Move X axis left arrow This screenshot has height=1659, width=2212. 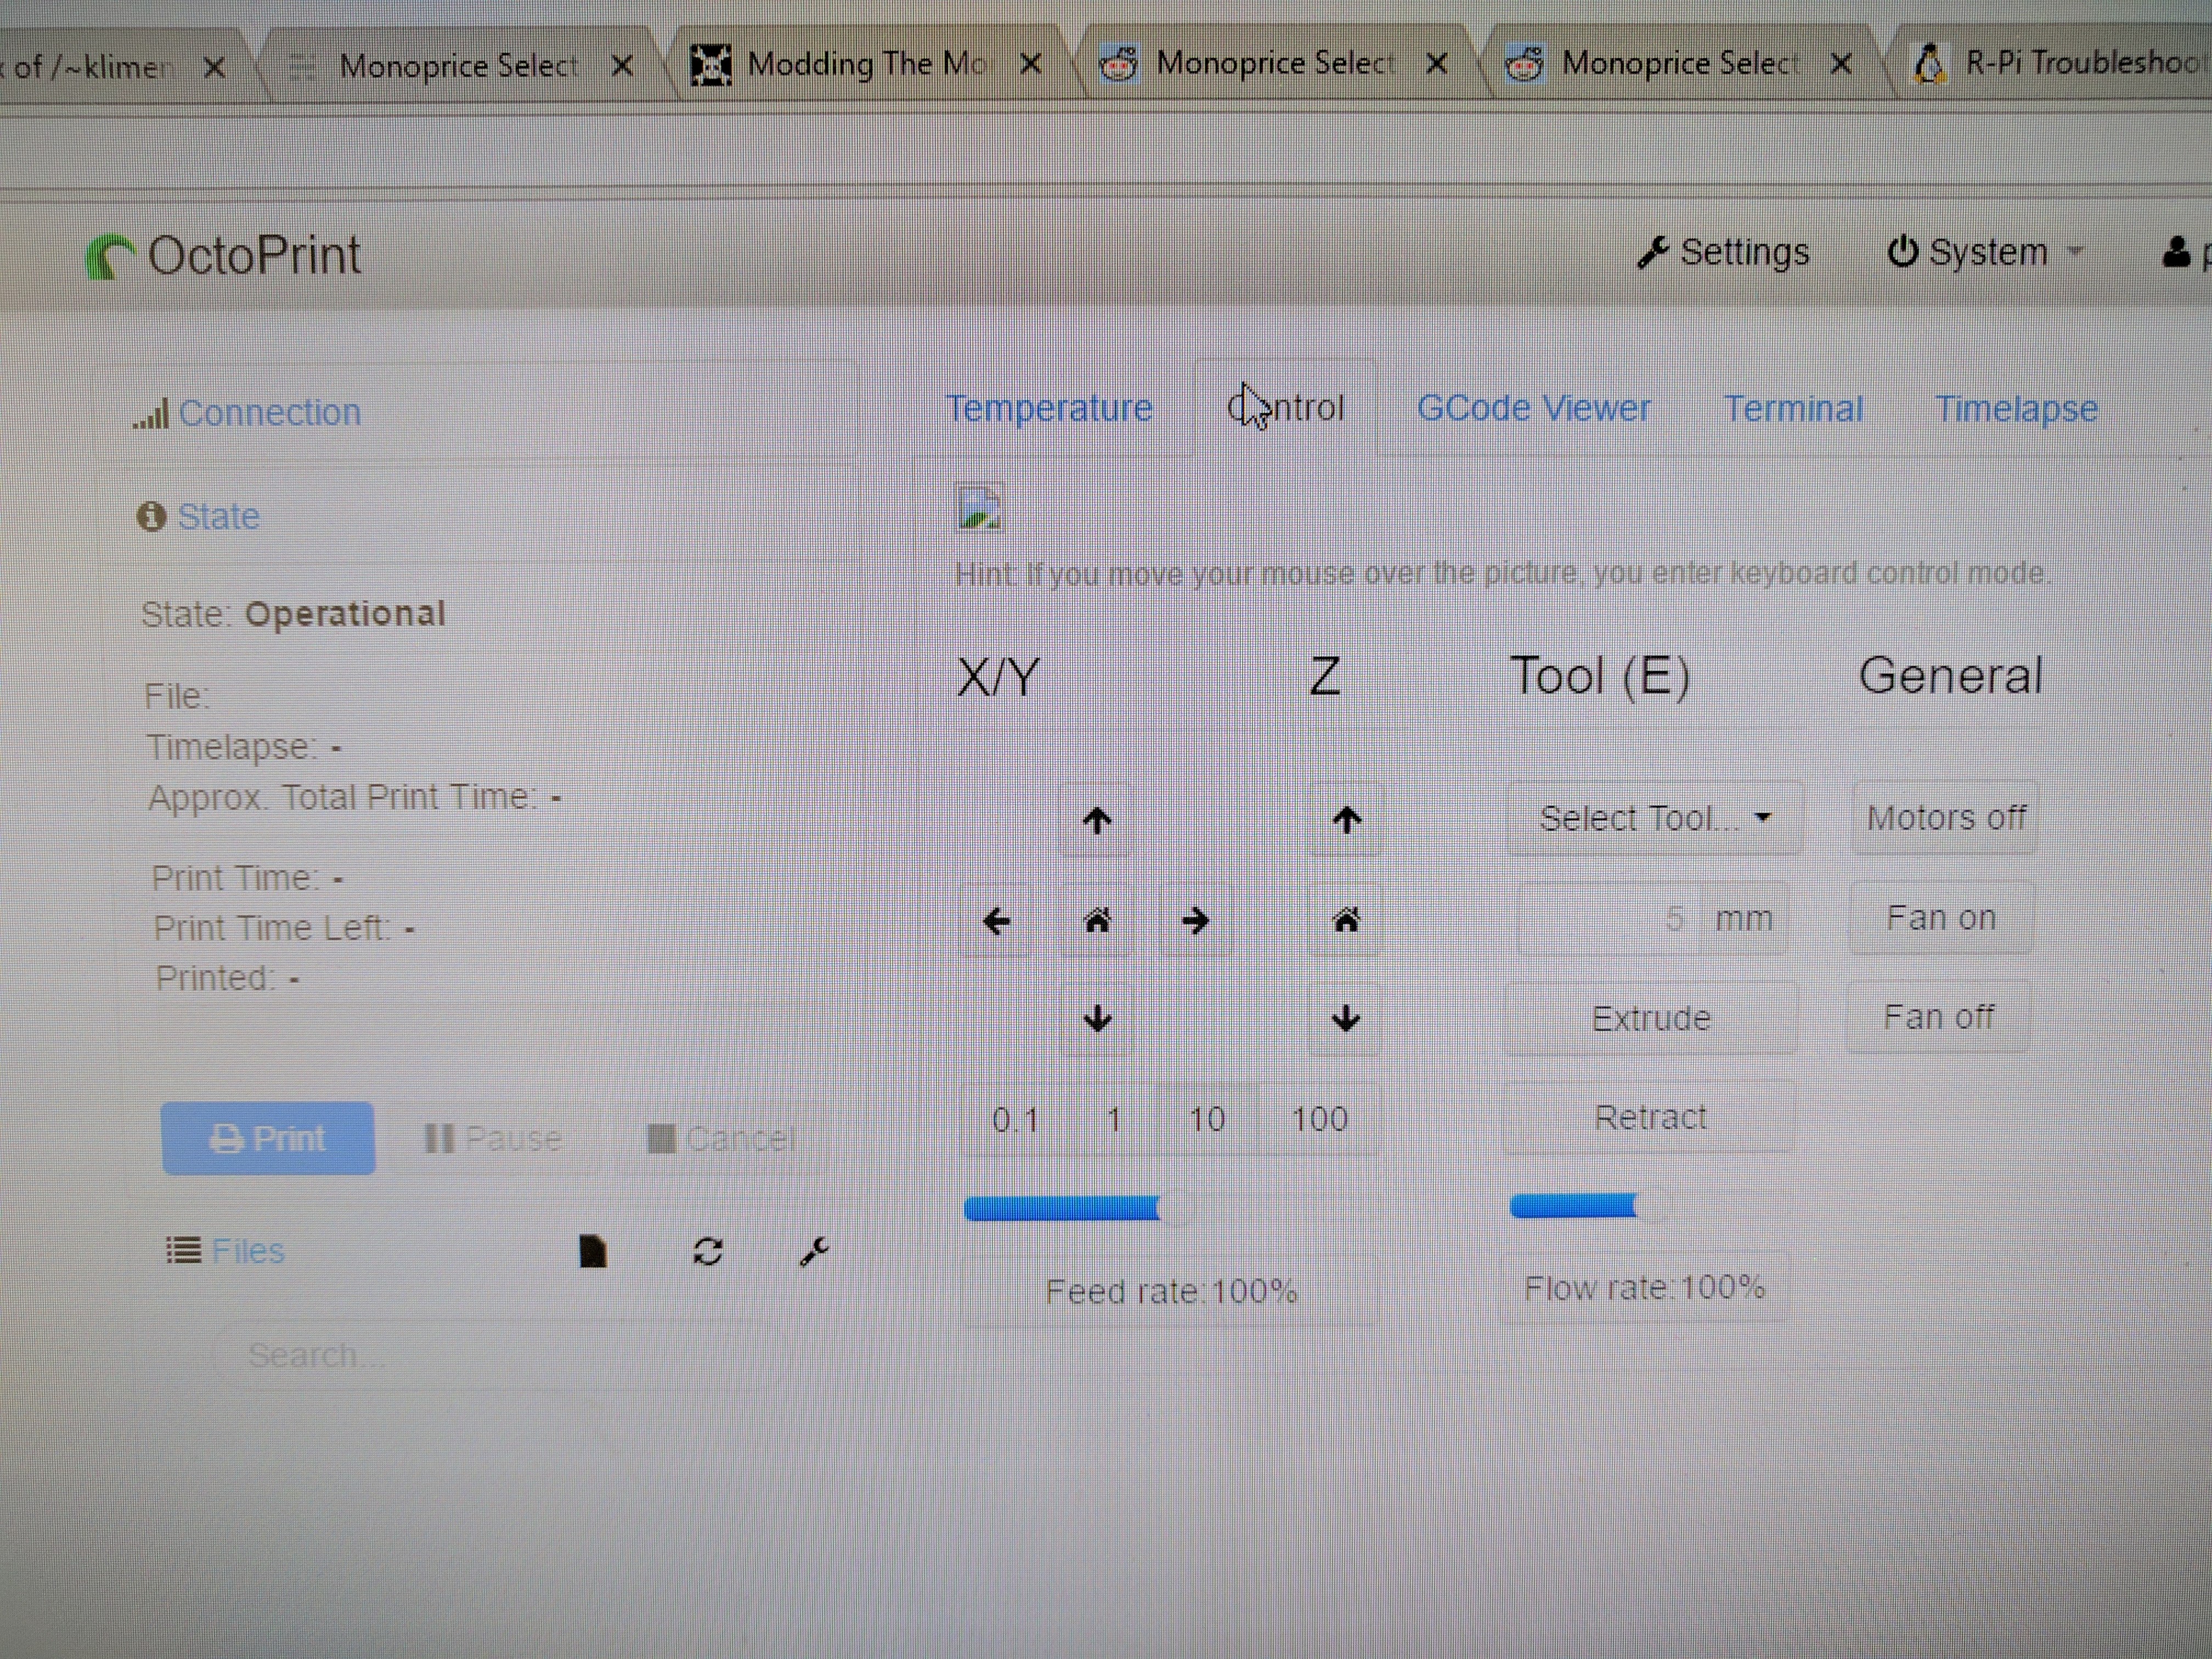pos(996,921)
